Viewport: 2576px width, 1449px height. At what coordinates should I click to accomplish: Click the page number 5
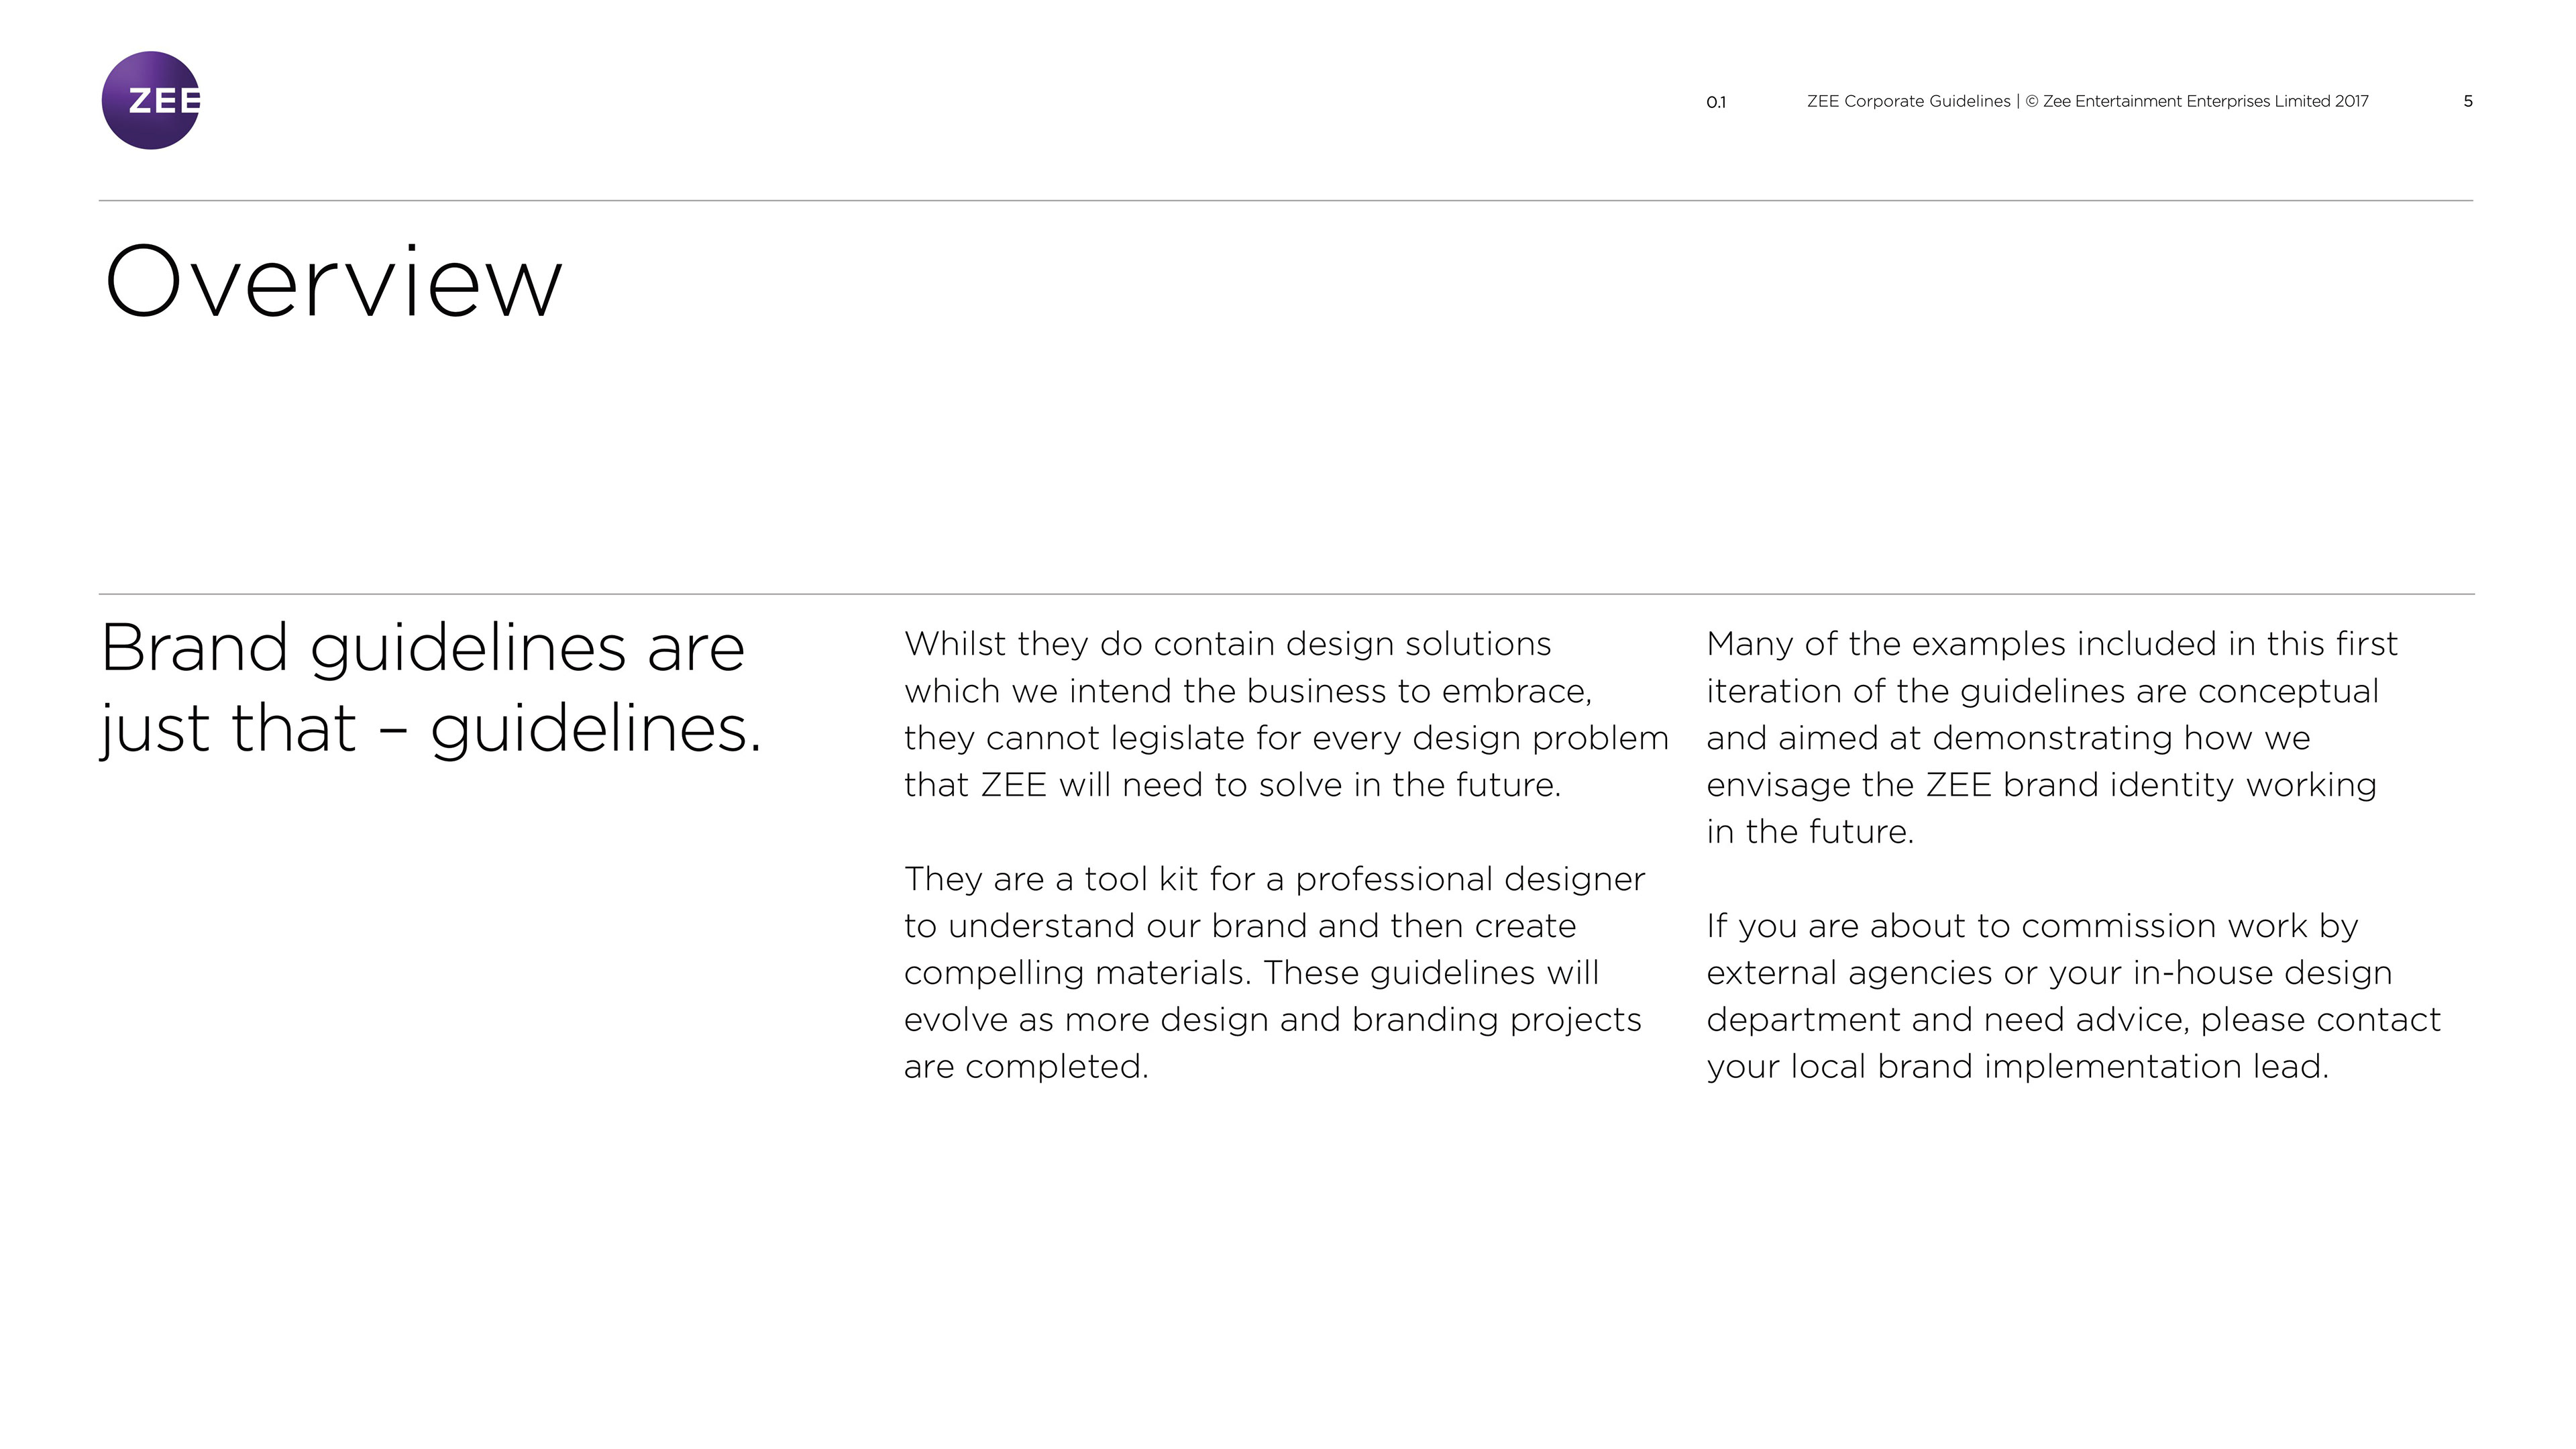coord(2467,101)
